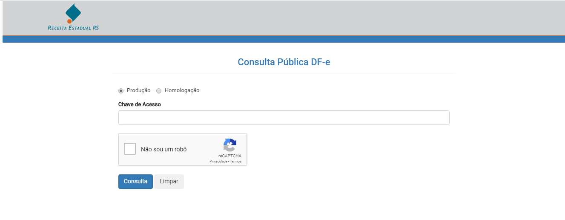This screenshot has height=220, width=565.
Task: Click the reCAPTCHA arrows logo
Action: 229,145
